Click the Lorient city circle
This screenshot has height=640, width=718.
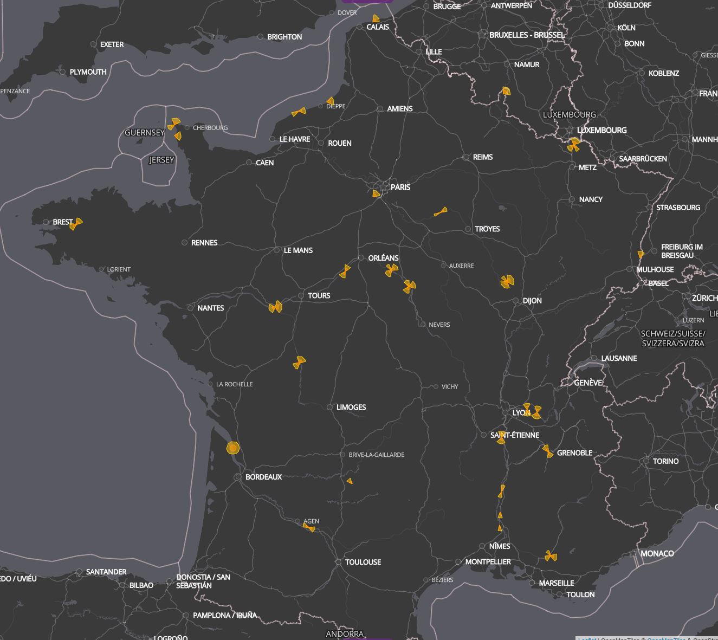(x=101, y=269)
